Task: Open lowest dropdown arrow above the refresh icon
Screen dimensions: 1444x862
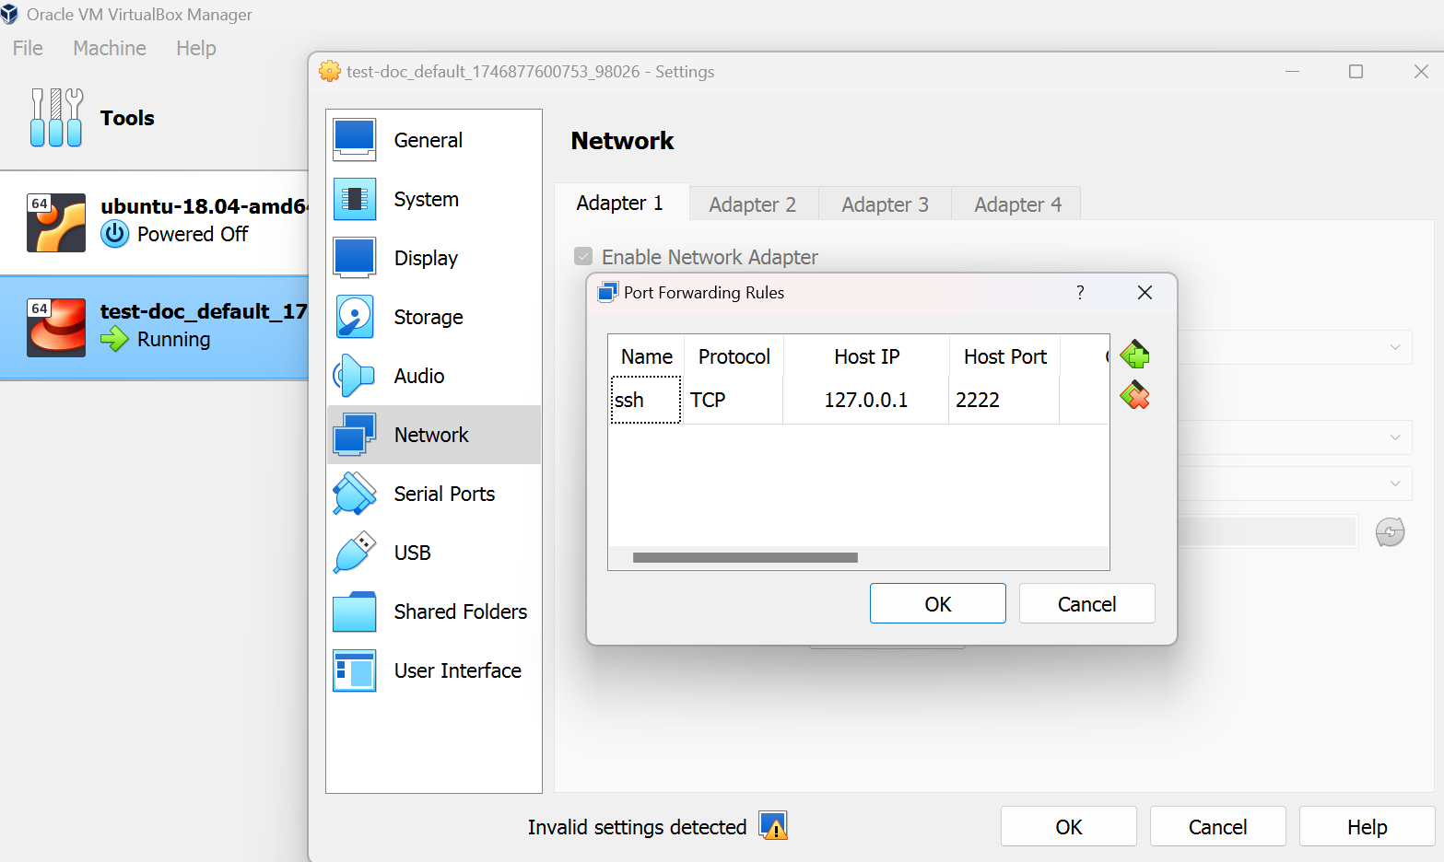Action: tap(1395, 483)
